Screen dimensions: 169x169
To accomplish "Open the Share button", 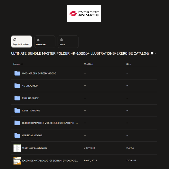I will coord(68,42).
